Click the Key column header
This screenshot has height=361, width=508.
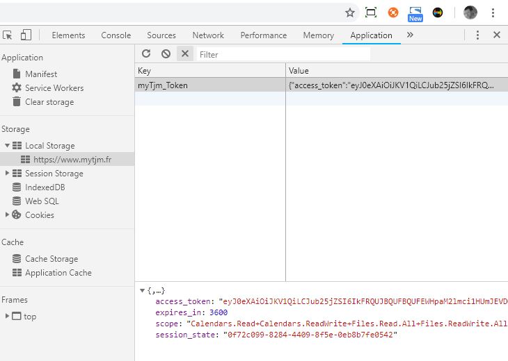tap(210, 70)
